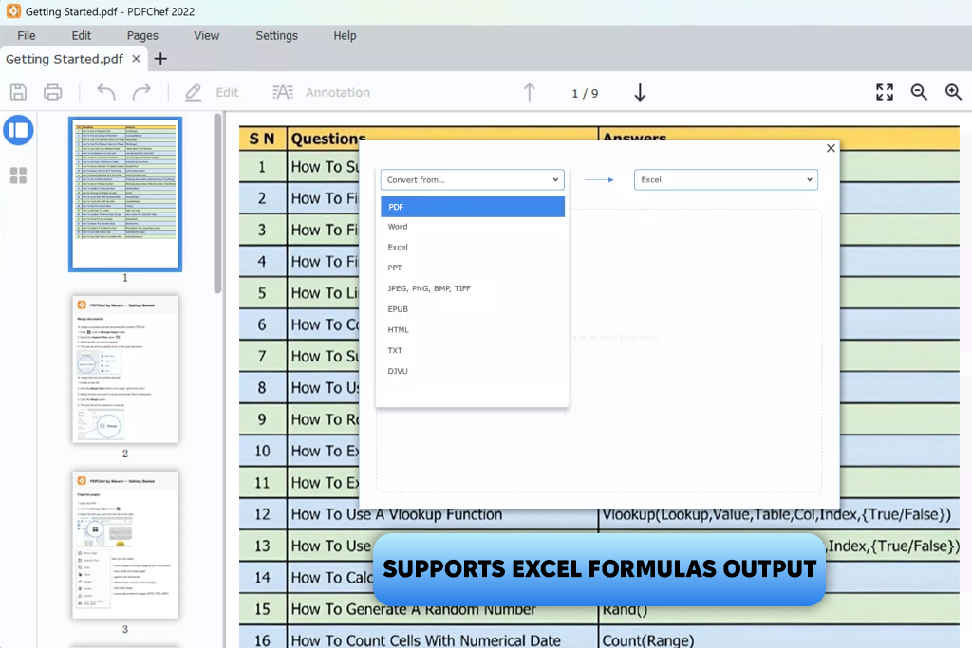Open the Settings menu
Viewport: 972px width, 648px height.
click(276, 35)
